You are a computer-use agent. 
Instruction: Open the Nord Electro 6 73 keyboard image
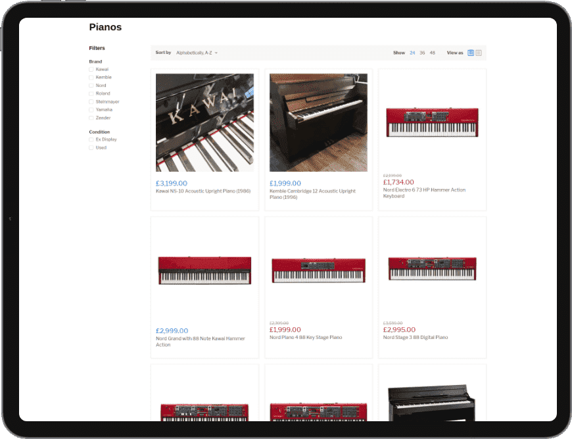pos(432,122)
